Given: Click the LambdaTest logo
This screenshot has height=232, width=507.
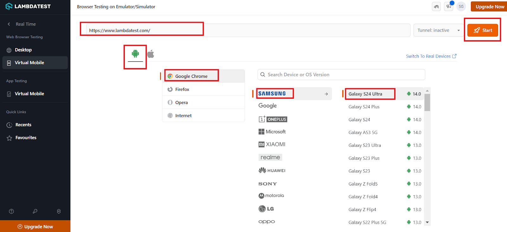Looking at the screenshot, I should 28,6.
